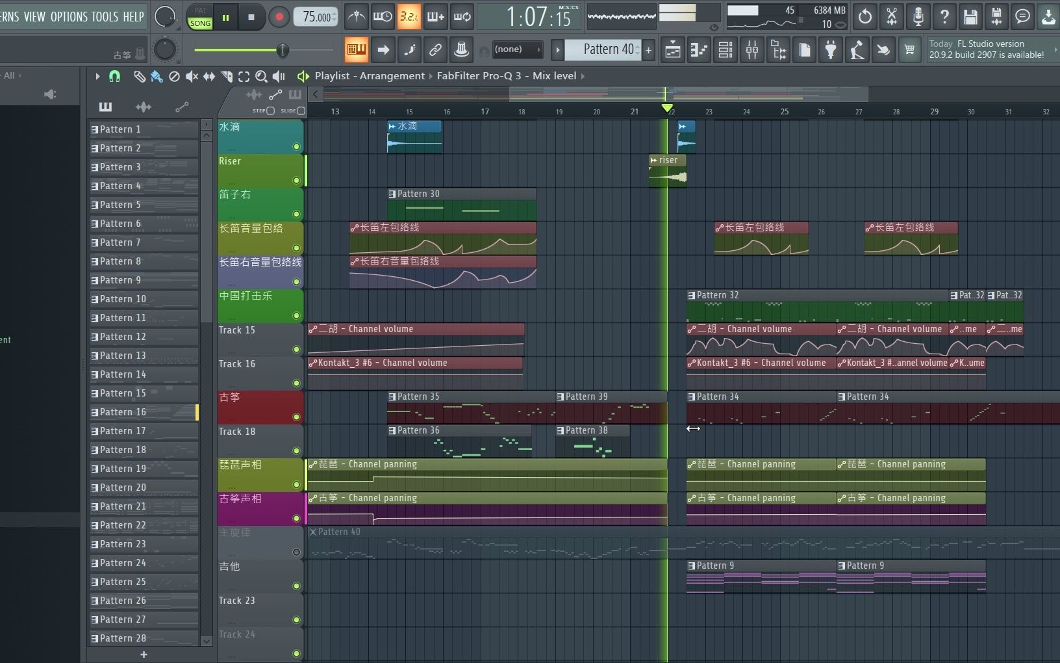Mute the Riser track
This screenshot has width=1060, height=663.
pos(297,181)
